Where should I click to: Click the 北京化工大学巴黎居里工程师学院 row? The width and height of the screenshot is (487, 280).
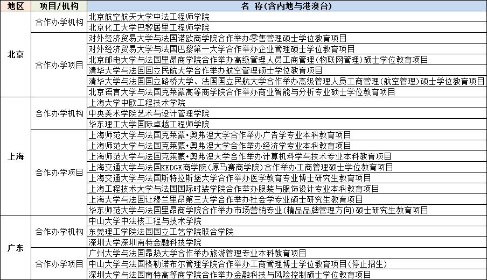tap(287, 27)
